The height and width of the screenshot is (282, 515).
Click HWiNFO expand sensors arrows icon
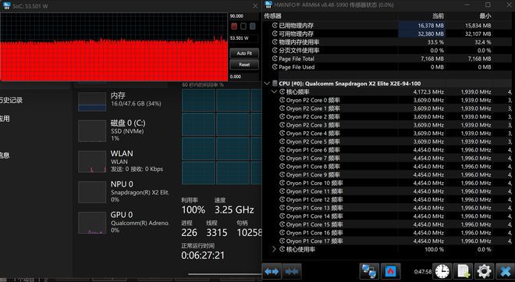(272, 272)
